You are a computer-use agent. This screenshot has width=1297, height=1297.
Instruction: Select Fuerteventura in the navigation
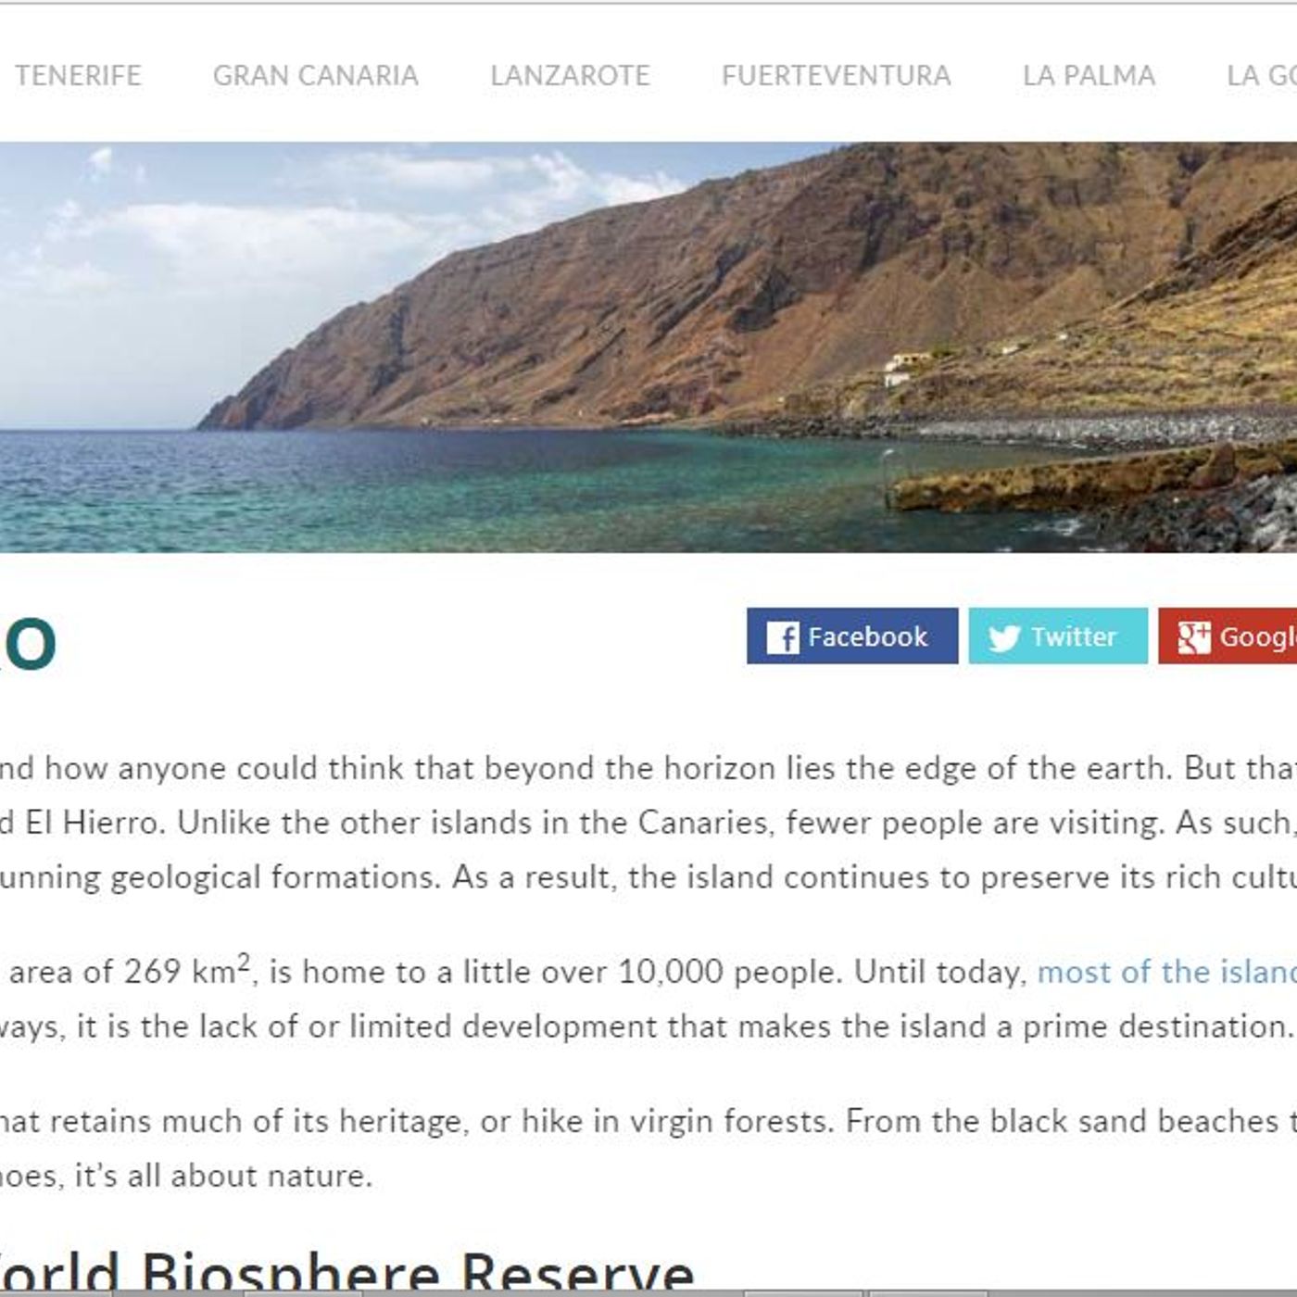click(837, 75)
